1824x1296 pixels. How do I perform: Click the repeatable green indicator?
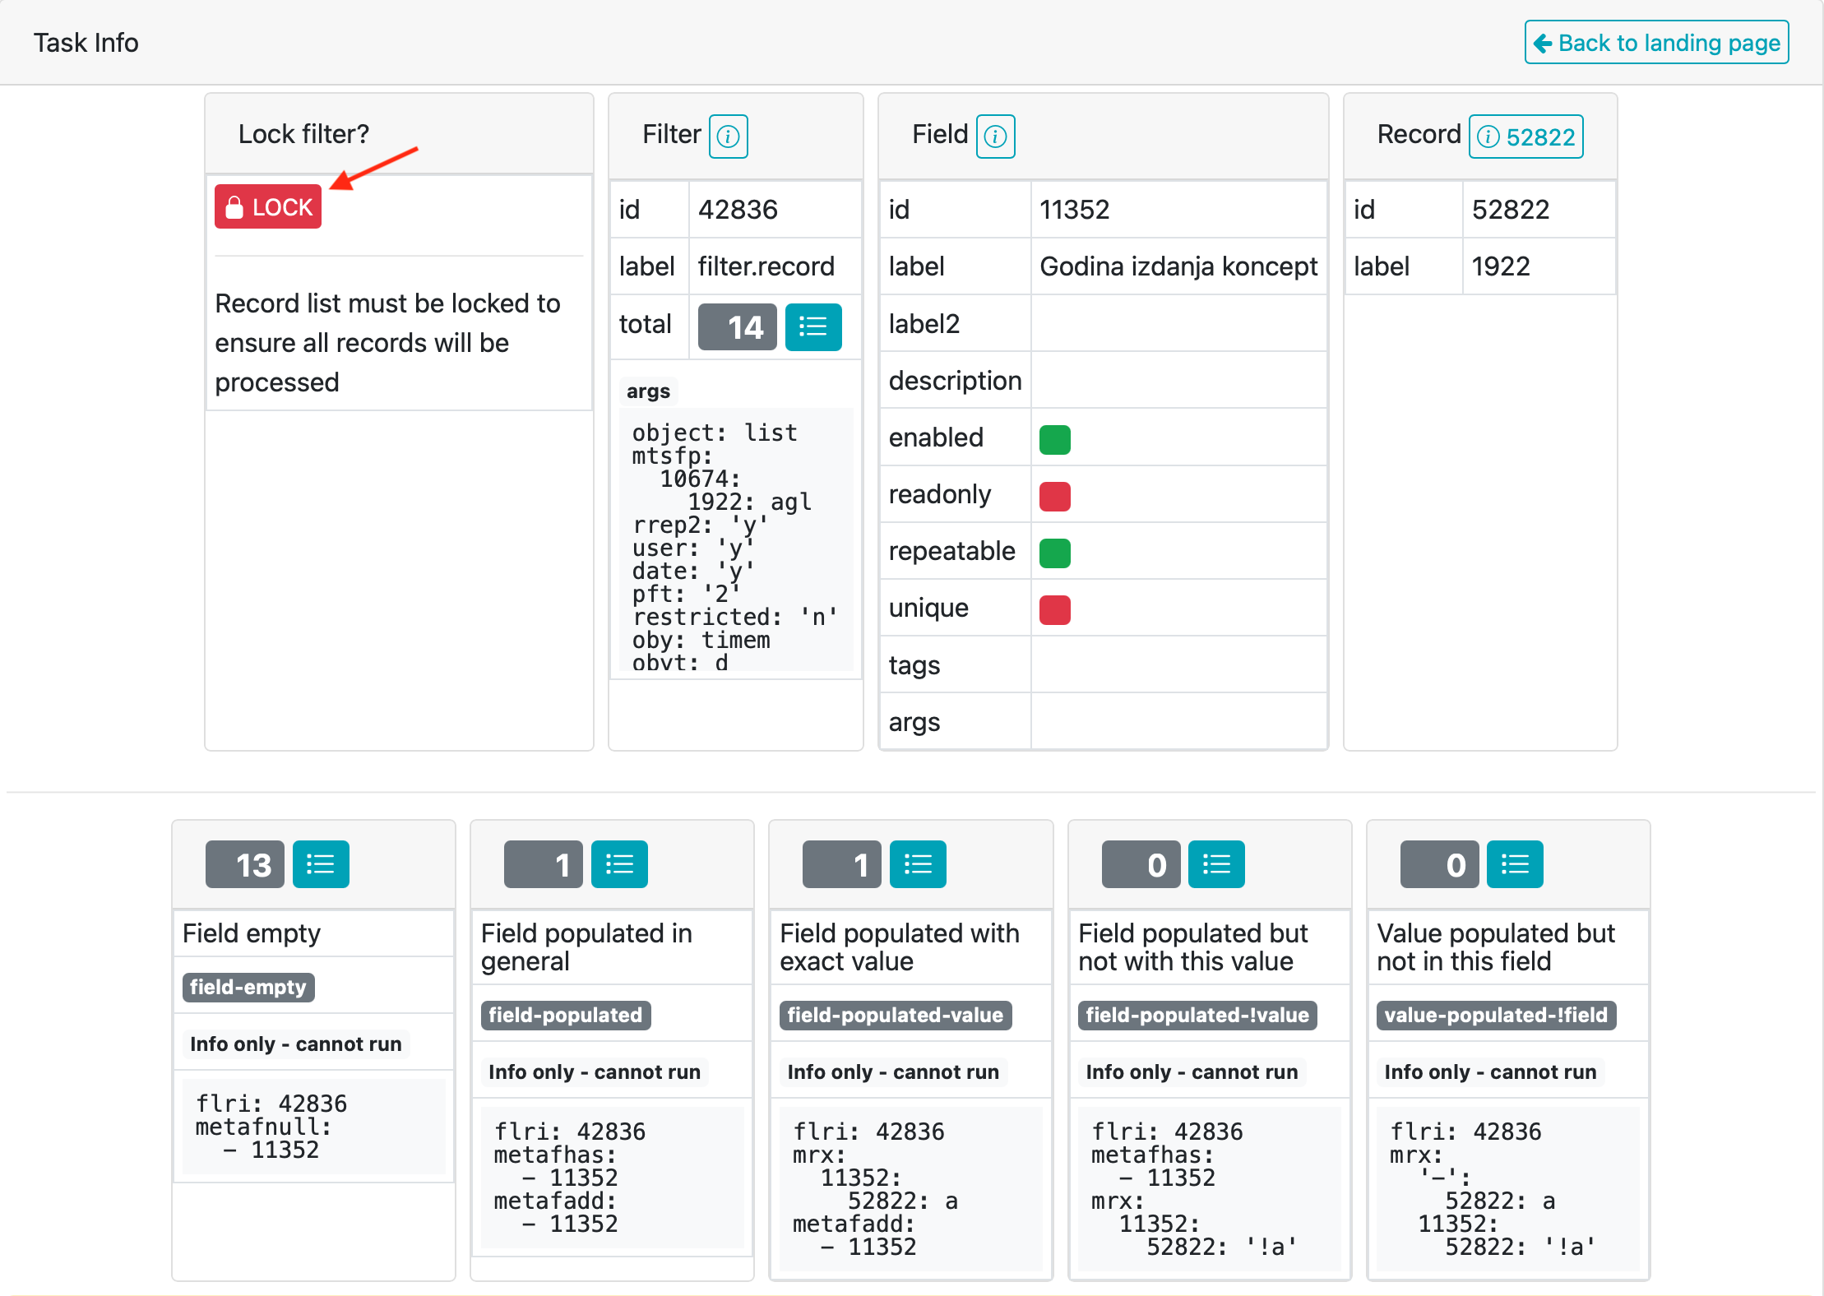click(x=1055, y=553)
